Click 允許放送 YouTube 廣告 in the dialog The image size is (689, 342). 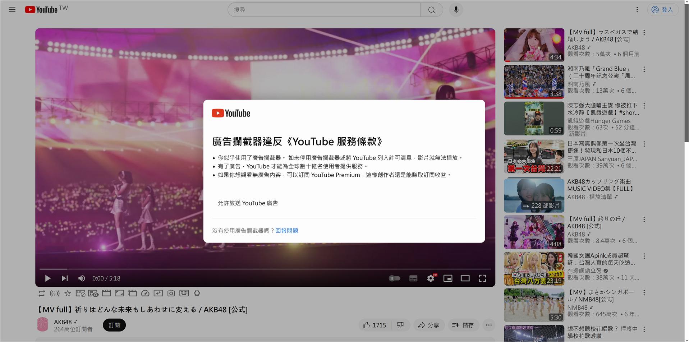click(x=248, y=203)
